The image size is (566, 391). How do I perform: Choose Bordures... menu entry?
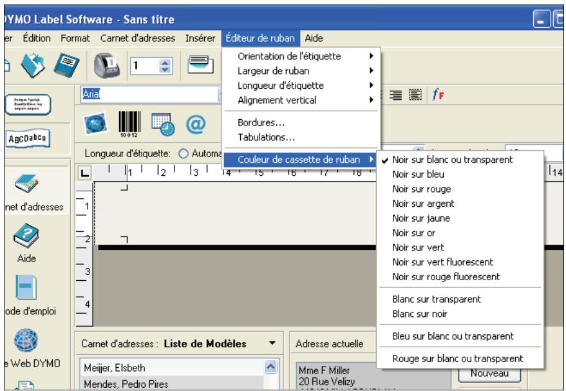point(301,123)
